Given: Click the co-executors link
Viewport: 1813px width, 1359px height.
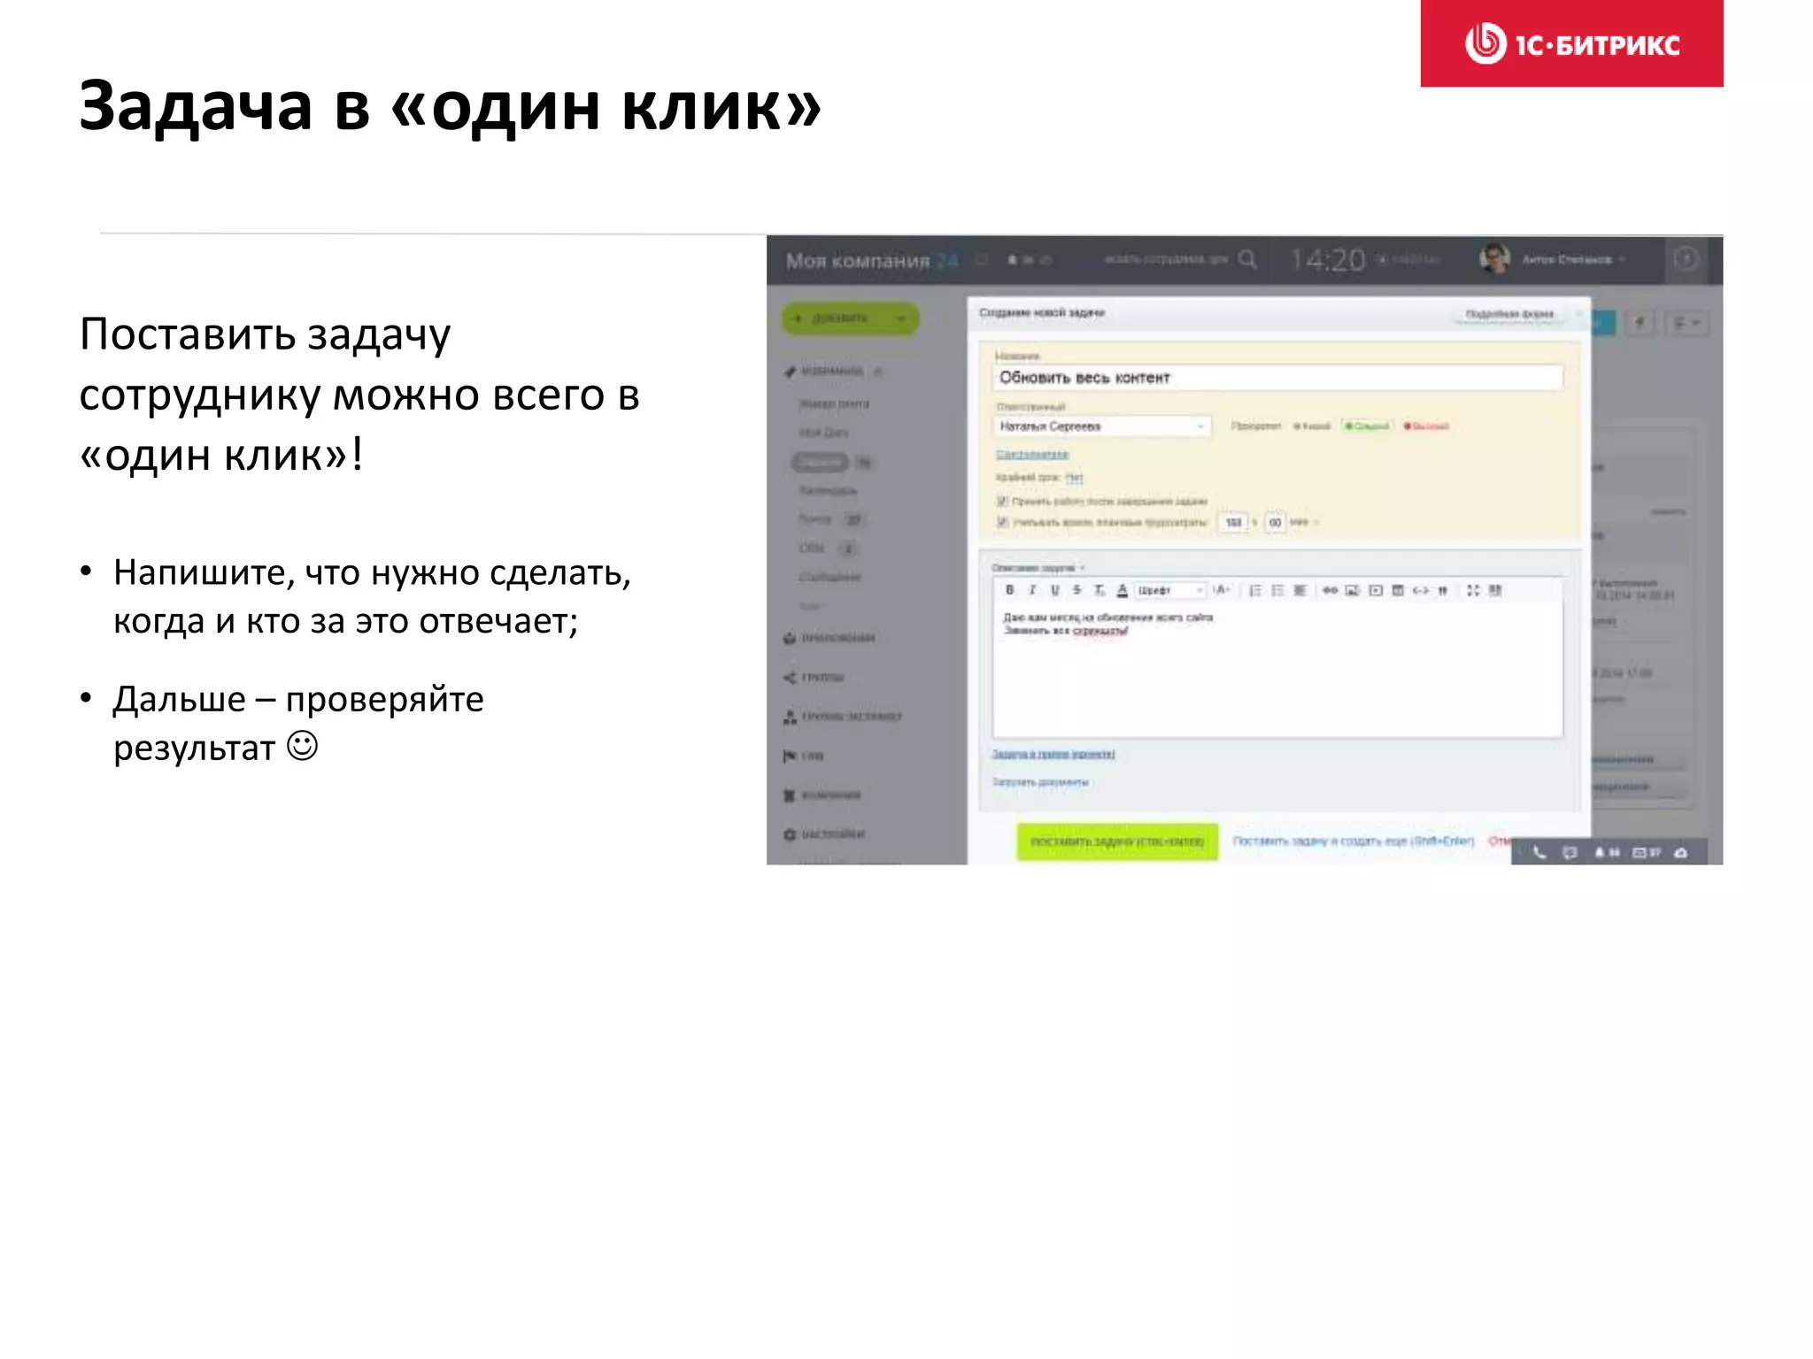Looking at the screenshot, I should [1032, 454].
